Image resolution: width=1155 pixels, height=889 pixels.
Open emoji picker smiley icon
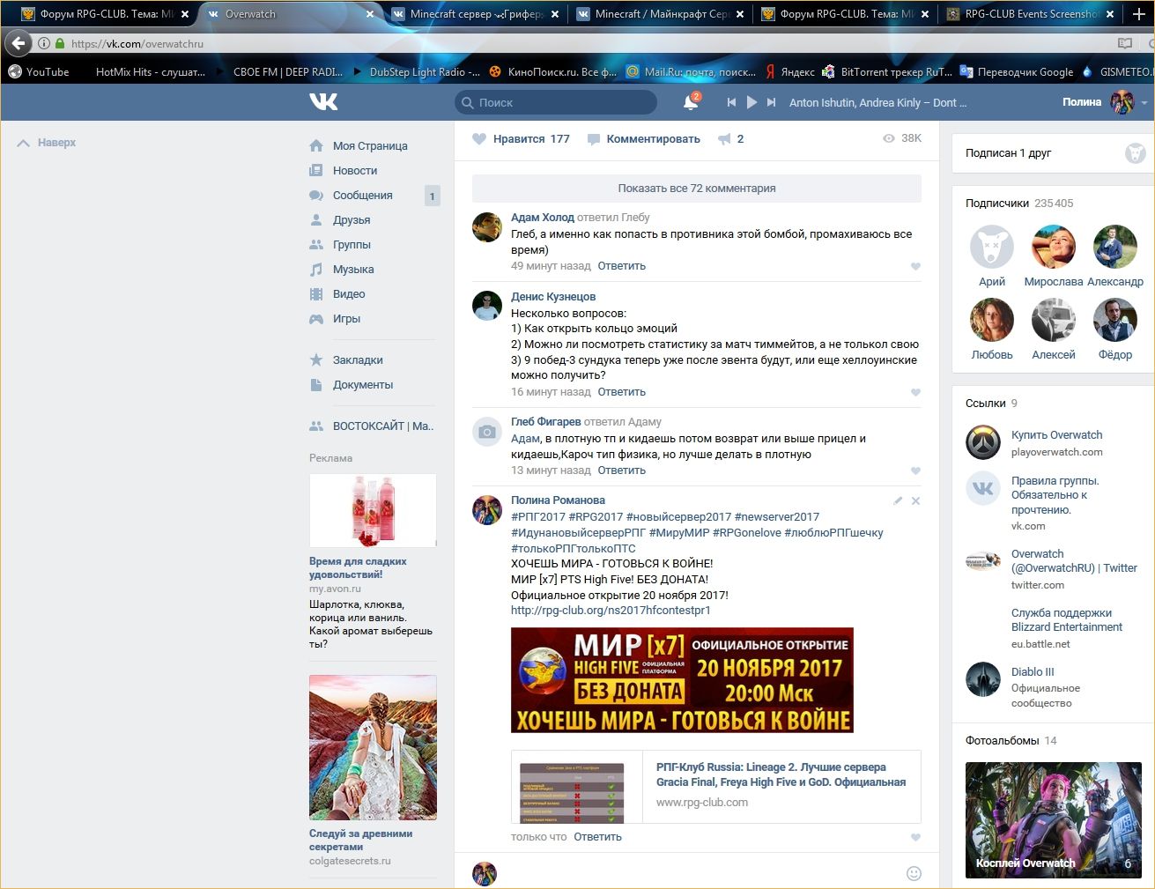click(914, 873)
